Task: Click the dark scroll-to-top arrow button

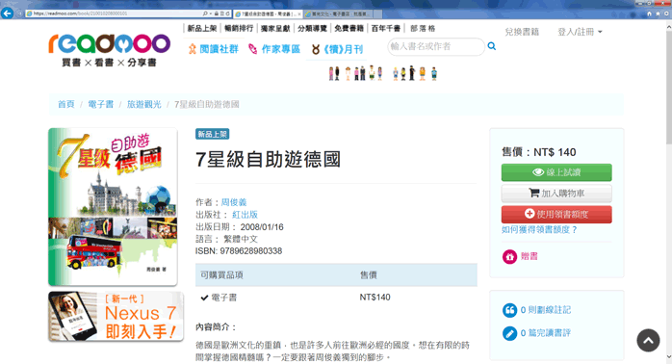Action: tap(648, 341)
